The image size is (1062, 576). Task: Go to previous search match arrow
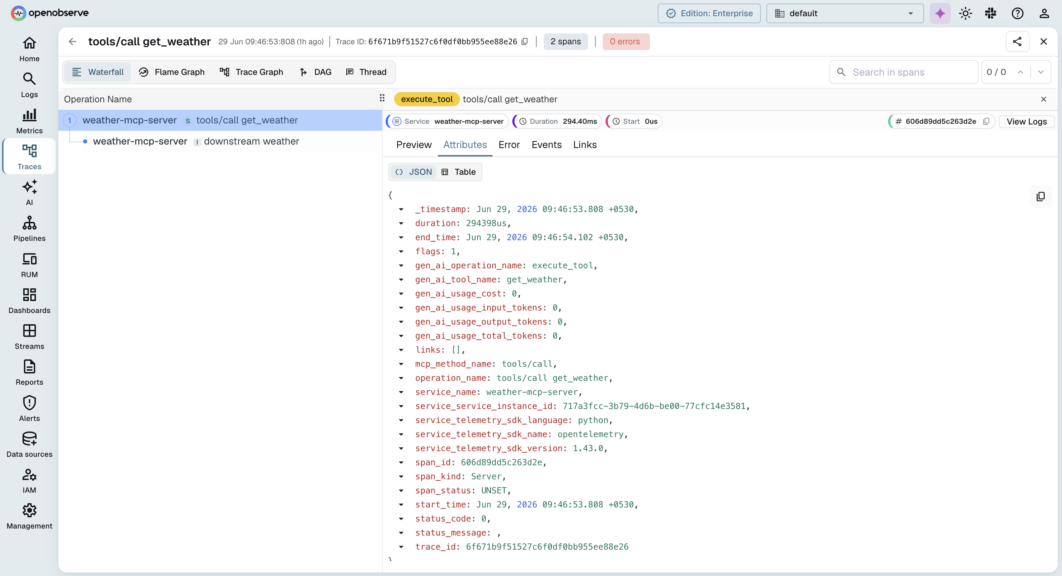click(1020, 72)
